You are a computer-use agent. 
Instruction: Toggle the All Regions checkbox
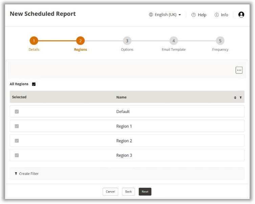point(34,84)
